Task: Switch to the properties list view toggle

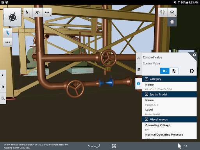Action: click(165, 71)
